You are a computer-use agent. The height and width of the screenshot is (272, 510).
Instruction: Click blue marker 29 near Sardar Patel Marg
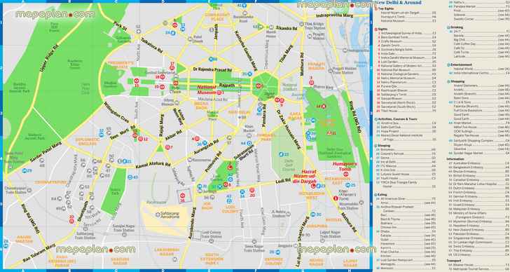25,170
